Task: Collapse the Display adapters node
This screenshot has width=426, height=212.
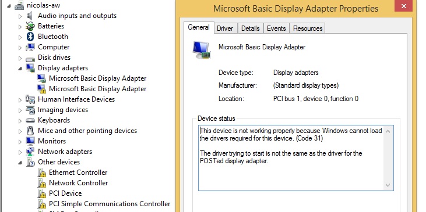Action: (20, 69)
